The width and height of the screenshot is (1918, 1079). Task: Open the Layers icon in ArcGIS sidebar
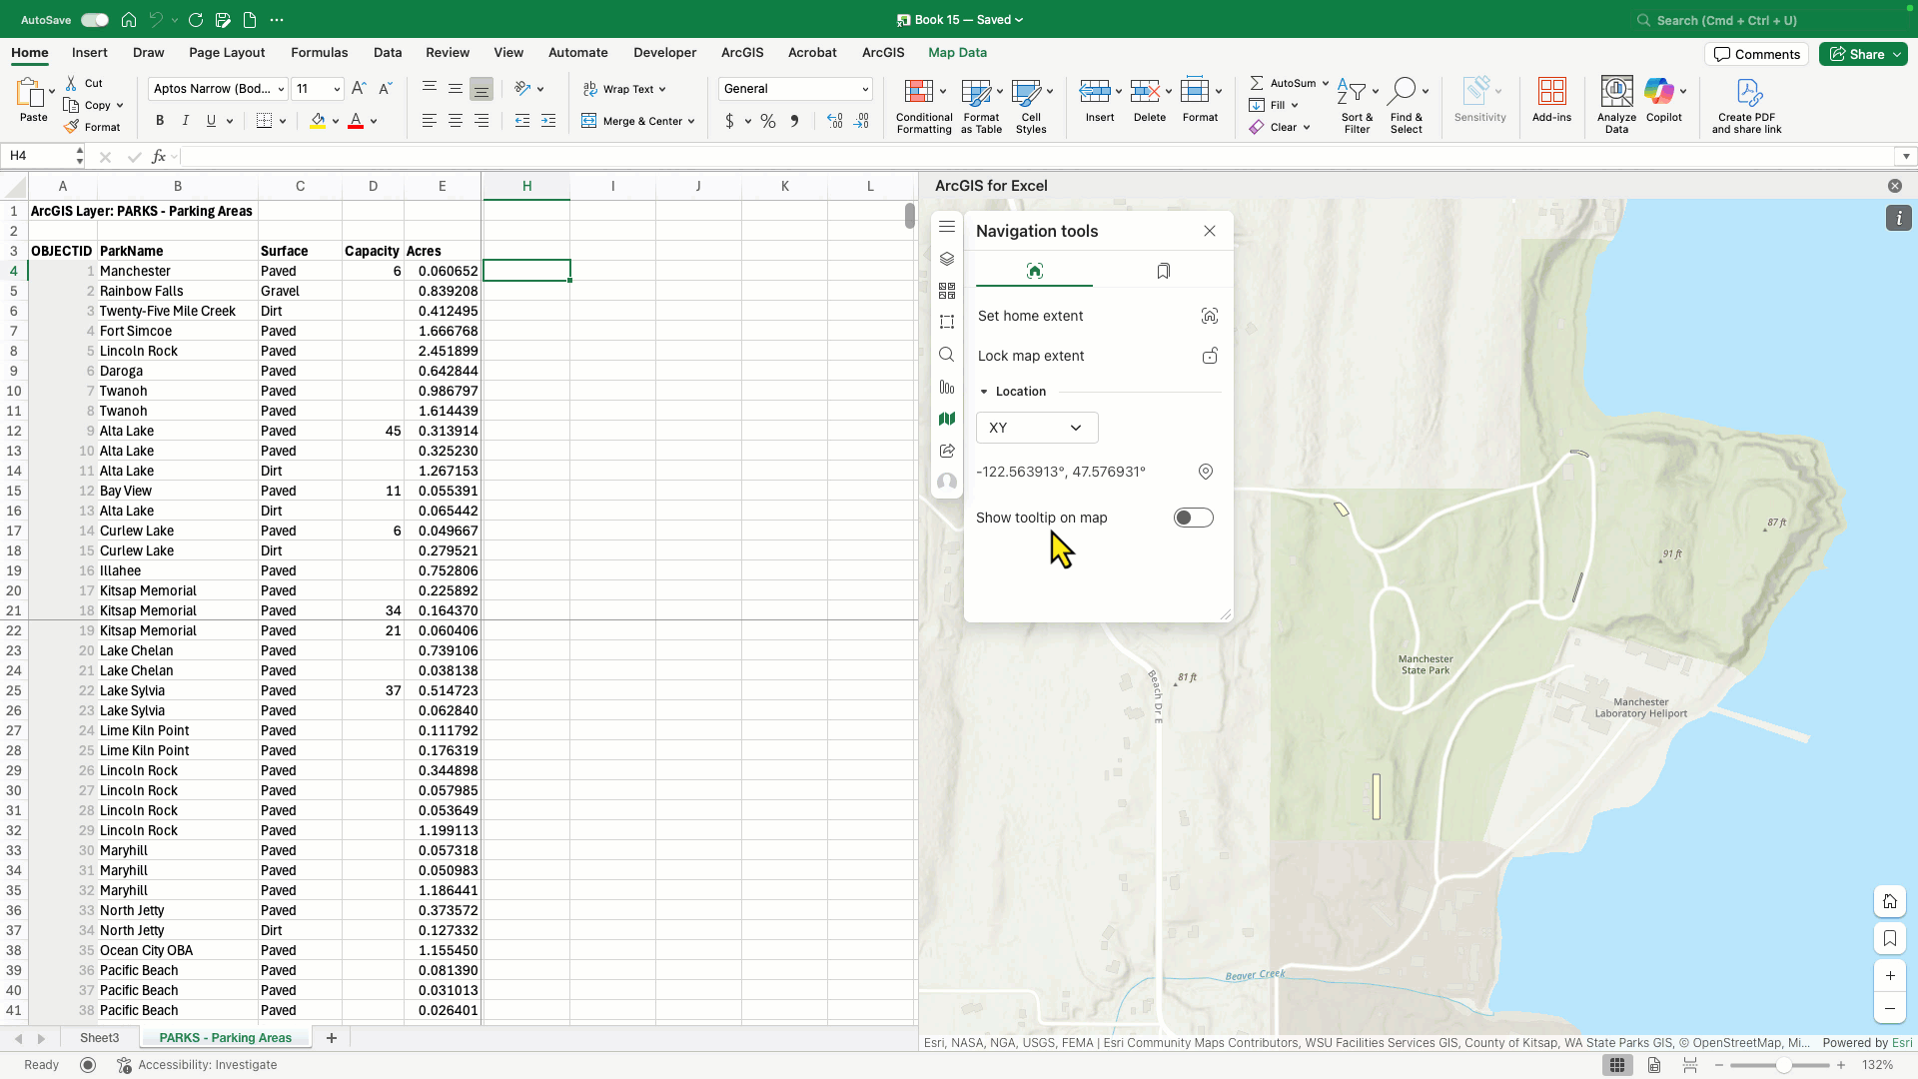tap(947, 259)
